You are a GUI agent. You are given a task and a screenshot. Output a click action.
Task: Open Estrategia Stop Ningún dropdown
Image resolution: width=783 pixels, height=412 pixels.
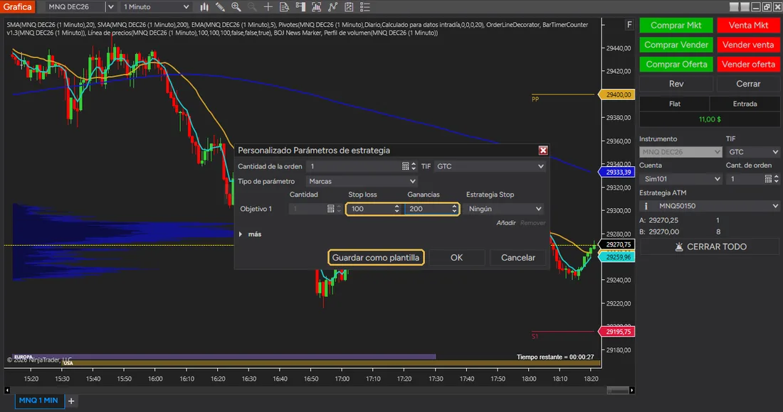click(505, 209)
